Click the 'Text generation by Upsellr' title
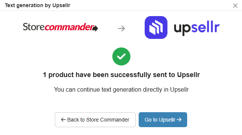242x135 pixels. click(x=38, y=5)
